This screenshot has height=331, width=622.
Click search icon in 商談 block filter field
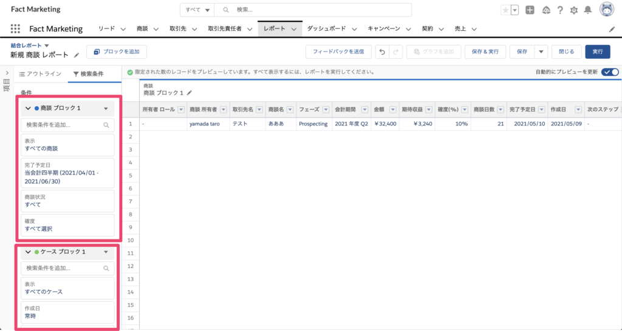pyautogui.click(x=106, y=125)
